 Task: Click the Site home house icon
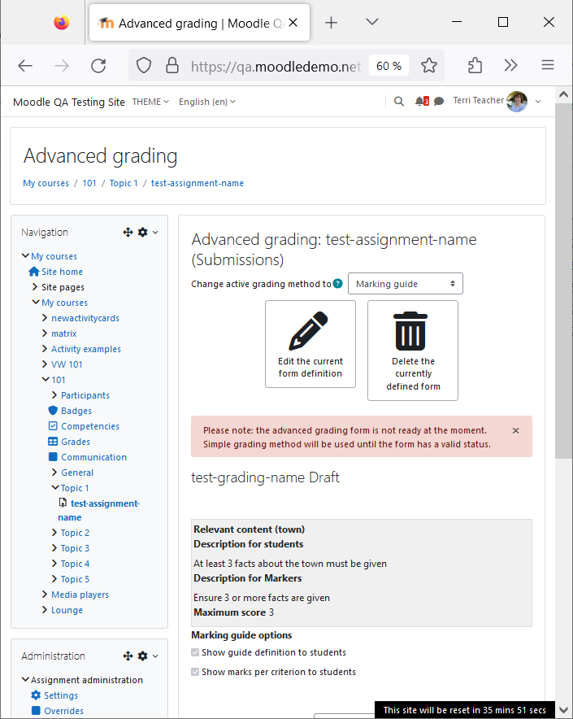pyautogui.click(x=33, y=272)
